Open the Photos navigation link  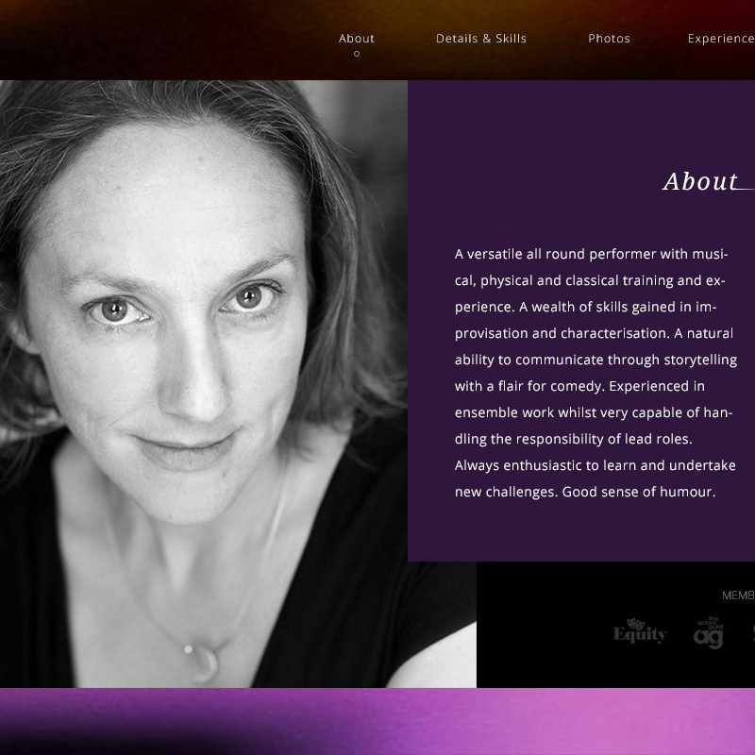(x=609, y=39)
